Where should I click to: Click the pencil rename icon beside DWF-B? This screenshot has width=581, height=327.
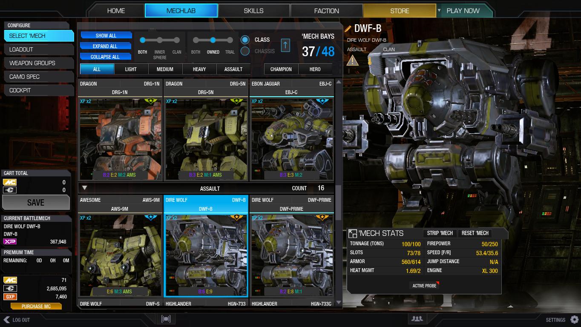tap(348, 29)
